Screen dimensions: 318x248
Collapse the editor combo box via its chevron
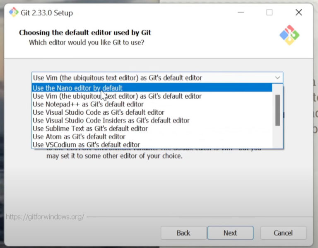277,78
